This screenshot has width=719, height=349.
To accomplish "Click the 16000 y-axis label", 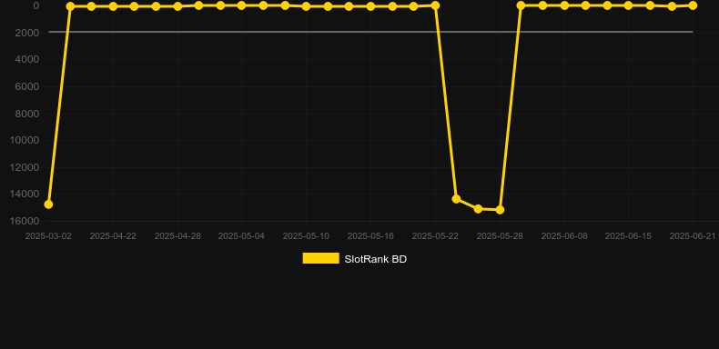I will tap(25, 221).
